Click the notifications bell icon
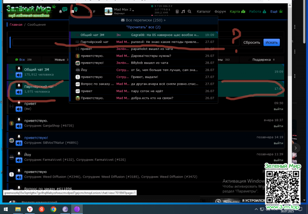This screenshot has width=308, height=214. click(x=60, y=12)
